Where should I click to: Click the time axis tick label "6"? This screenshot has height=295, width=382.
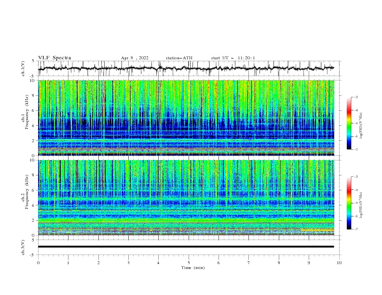pos(219,263)
